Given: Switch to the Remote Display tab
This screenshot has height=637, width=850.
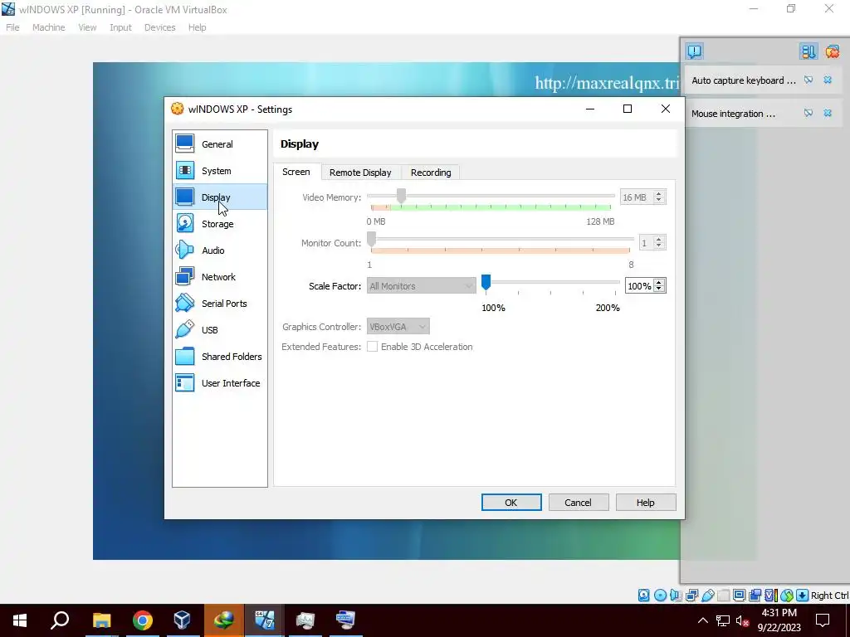Looking at the screenshot, I should [360, 173].
